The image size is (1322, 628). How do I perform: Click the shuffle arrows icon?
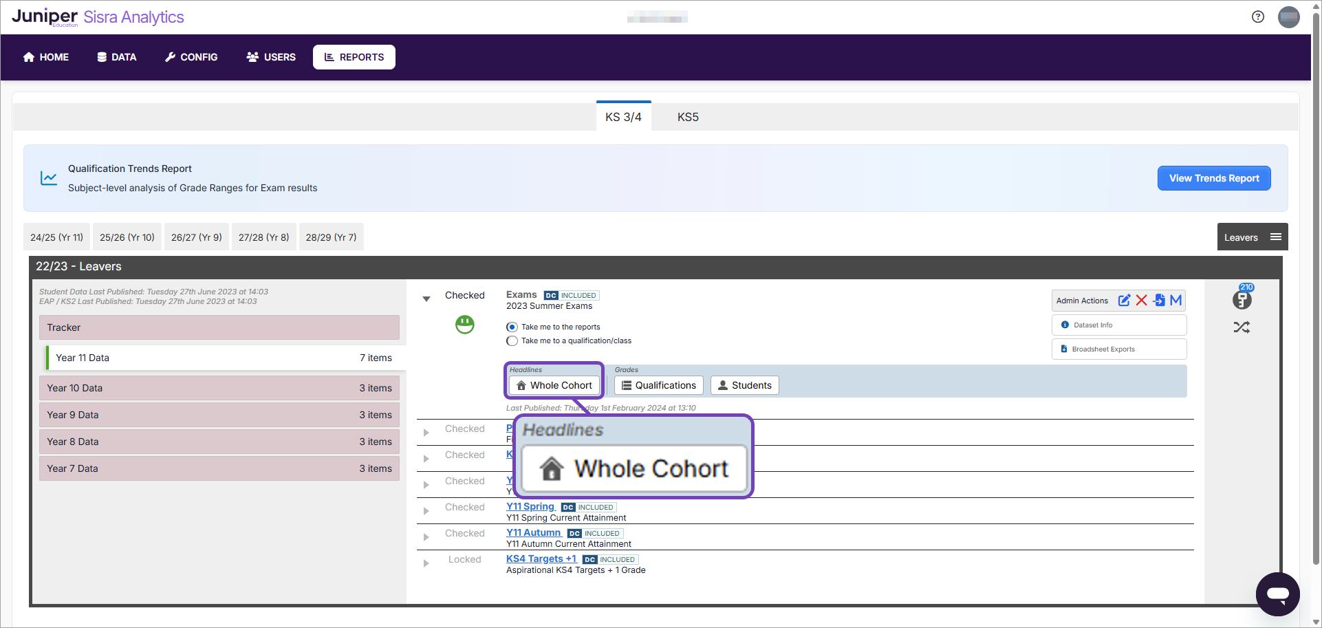click(x=1242, y=327)
